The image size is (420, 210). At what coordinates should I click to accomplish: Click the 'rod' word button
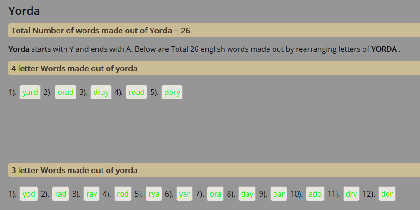coord(123,194)
